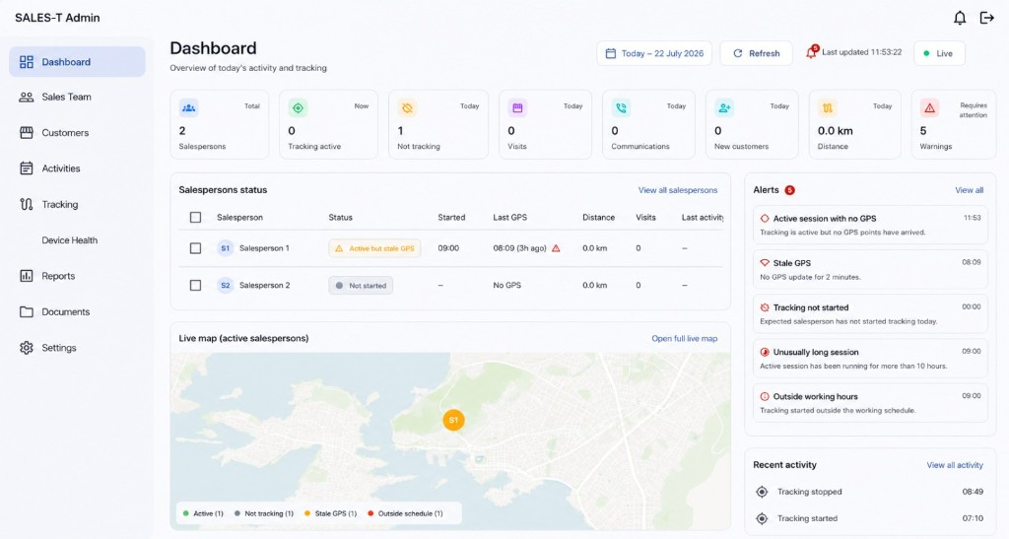Check the Salesperson 2 row checkbox
The width and height of the screenshot is (1009, 539).
196,286
